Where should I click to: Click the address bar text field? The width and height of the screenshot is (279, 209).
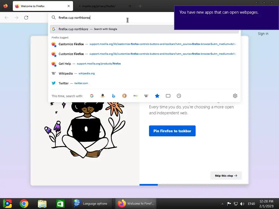[114, 18]
